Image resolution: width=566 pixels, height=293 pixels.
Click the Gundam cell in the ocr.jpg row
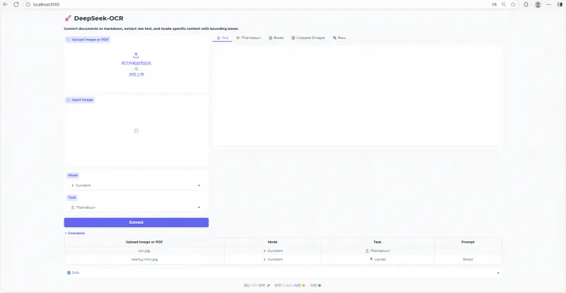click(x=273, y=251)
